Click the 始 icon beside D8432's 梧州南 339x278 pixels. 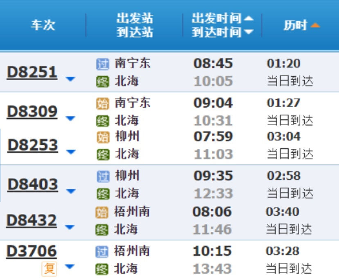(102, 212)
